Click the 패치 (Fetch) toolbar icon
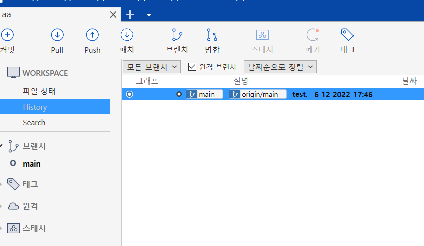424x246 pixels. 127,35
